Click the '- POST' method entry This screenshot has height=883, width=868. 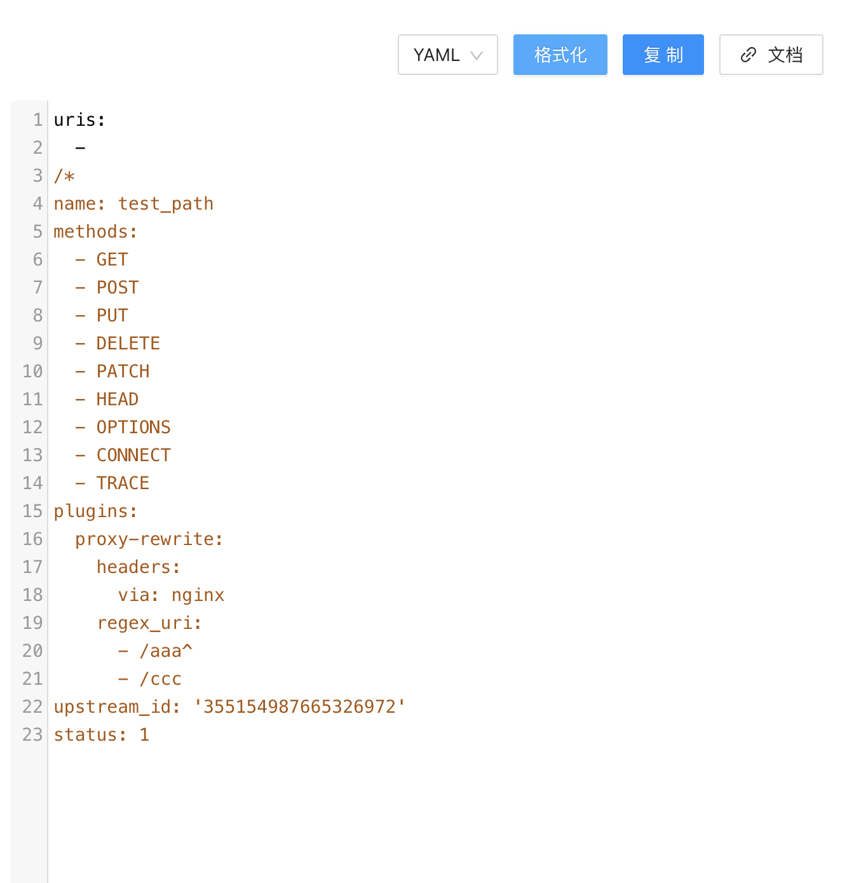point(107,287)
